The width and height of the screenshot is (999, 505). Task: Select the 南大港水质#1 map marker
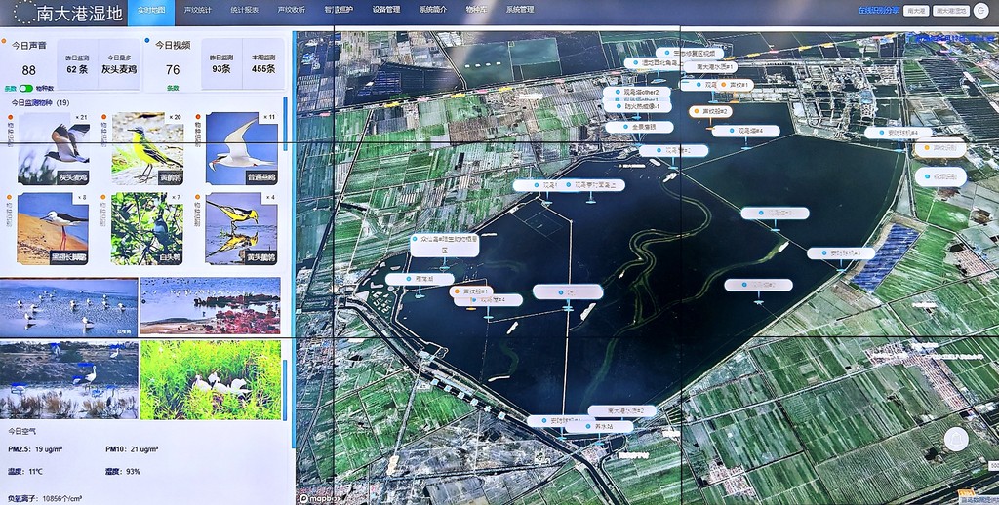point(711,67)
